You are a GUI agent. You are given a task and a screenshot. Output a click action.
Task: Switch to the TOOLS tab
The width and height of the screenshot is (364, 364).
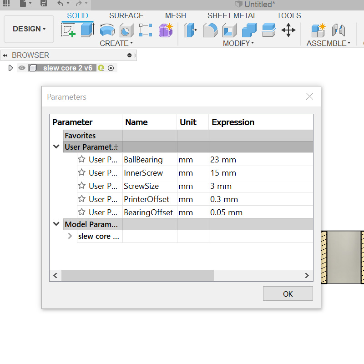pyautogui.click(x=289, y=15)
